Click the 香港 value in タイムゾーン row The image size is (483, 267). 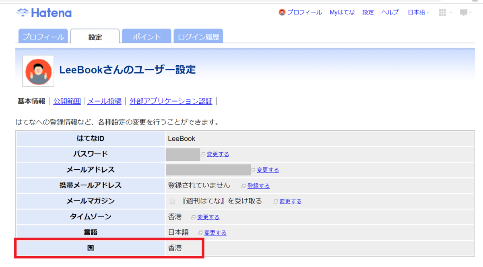coord(175,217)
